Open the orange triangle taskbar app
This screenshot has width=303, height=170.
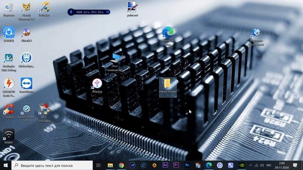coord(154,165)
